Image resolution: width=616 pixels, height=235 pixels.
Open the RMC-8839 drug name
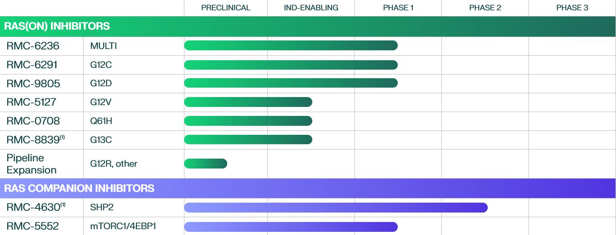point(34,140)
